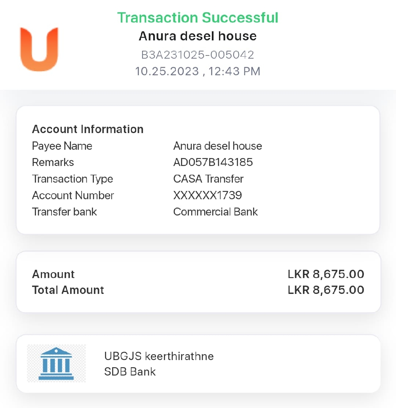This screenshot has width=396, height=408.
Task: Click the Transfer bank label
Action: click(64, 212)
